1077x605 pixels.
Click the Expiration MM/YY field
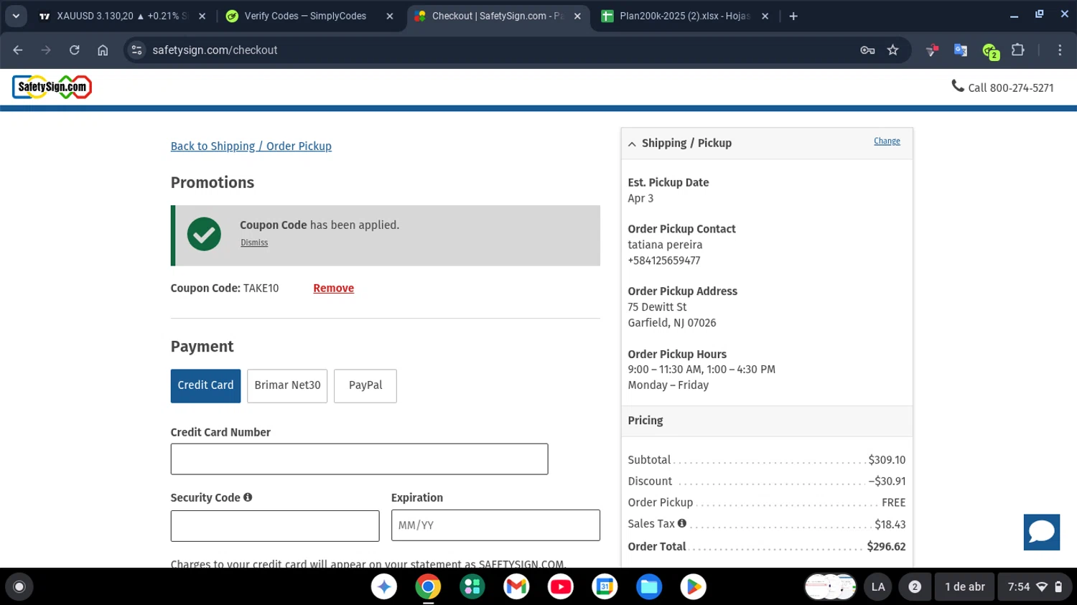tap(495, 525)
